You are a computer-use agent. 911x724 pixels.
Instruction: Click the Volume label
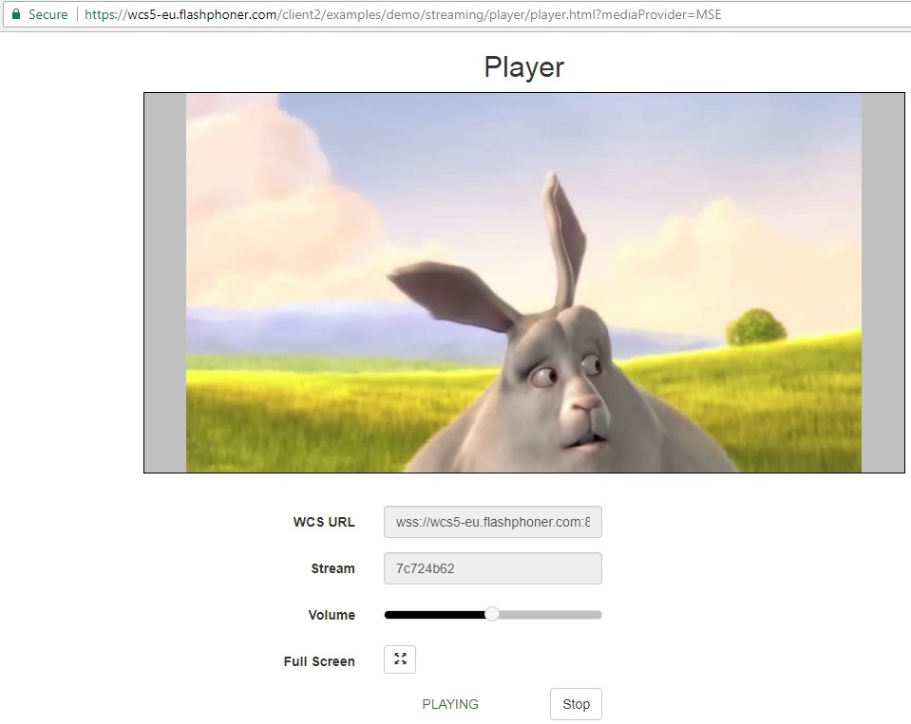[x=332, y=615]
